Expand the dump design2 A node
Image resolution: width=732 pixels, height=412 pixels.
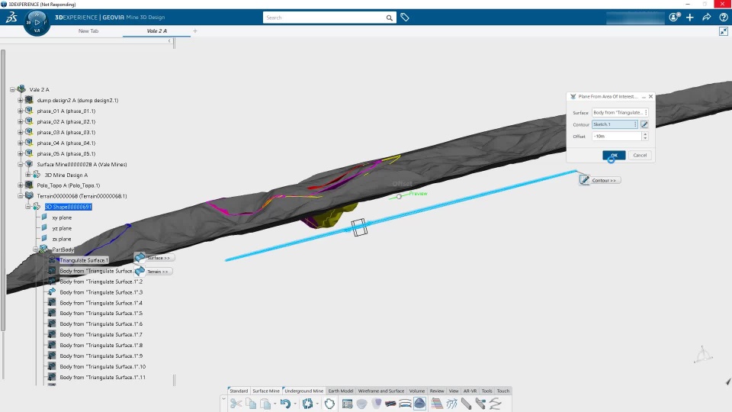pyautogui.click(x=20, y=100)
